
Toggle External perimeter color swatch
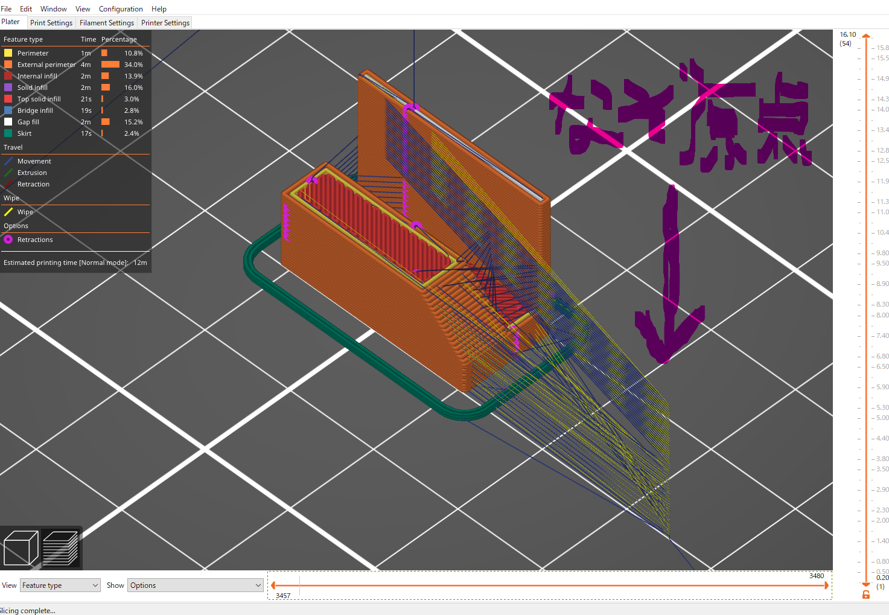[x=8, y=65]
